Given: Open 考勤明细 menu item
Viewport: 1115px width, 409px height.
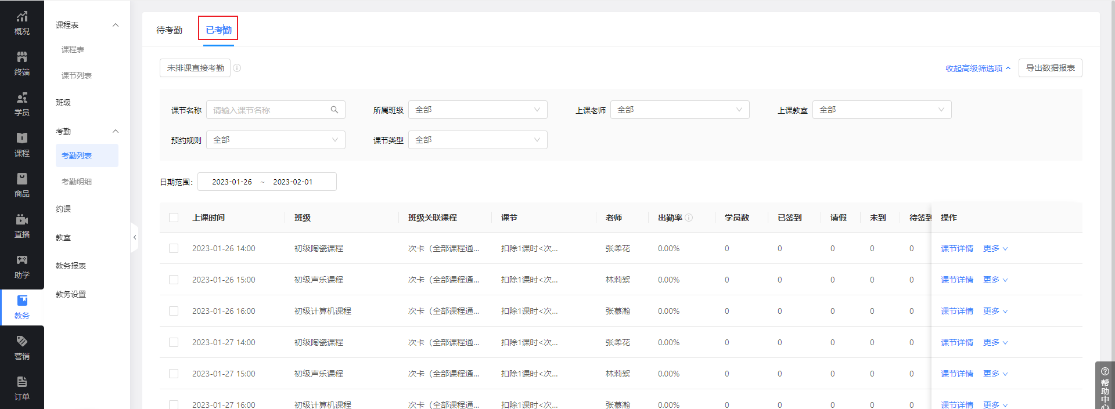Looking at the screenshot, I should coord(77,182).
